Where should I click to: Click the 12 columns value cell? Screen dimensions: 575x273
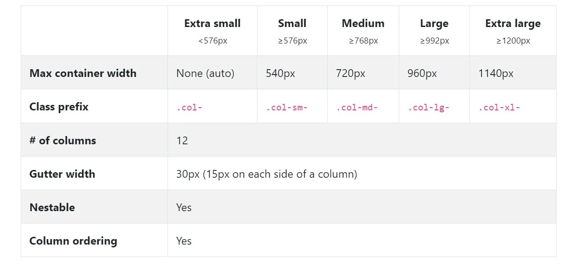(182, 141)
